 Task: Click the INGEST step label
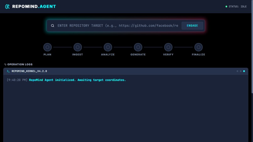point(78,55)
